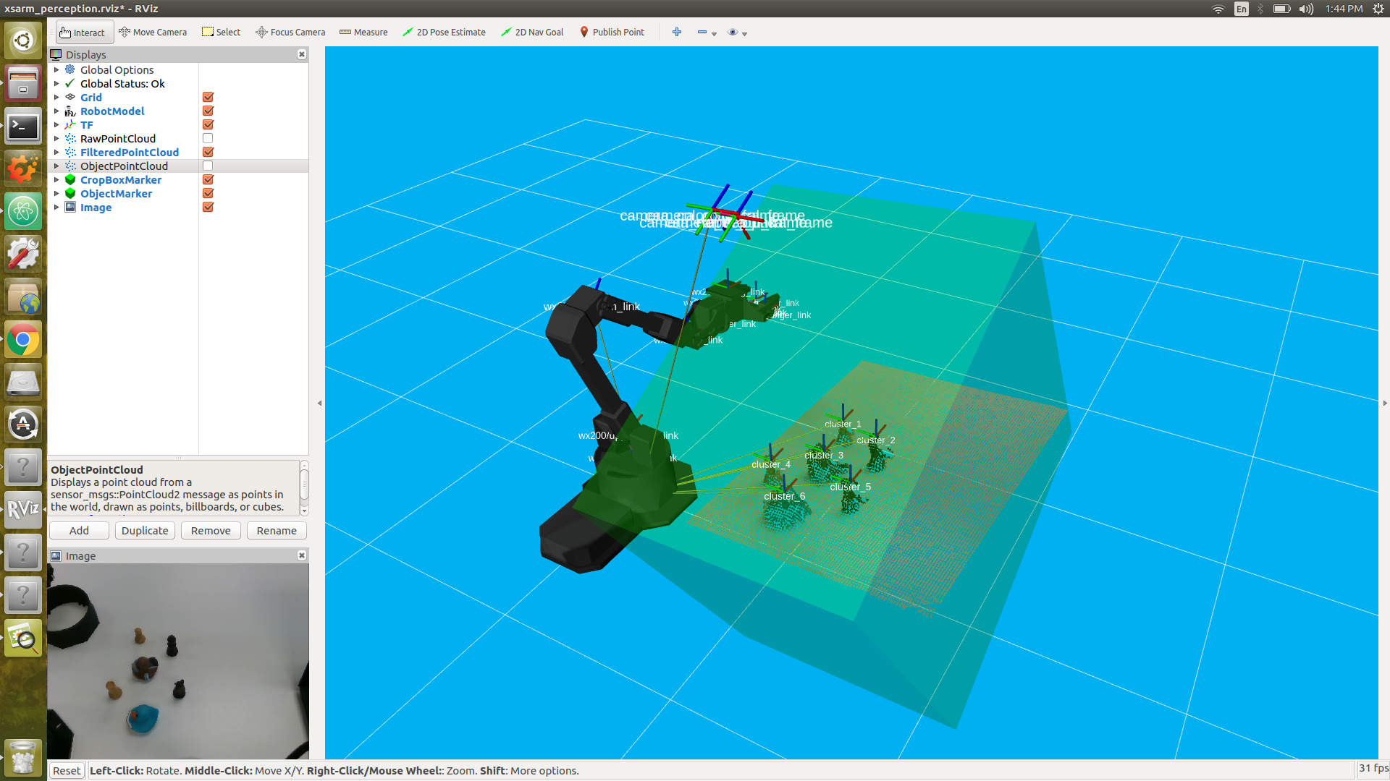Screen dimensions: 1390x781
Task: Click the Reset button in status bar
Action: (x=67, y=771)
